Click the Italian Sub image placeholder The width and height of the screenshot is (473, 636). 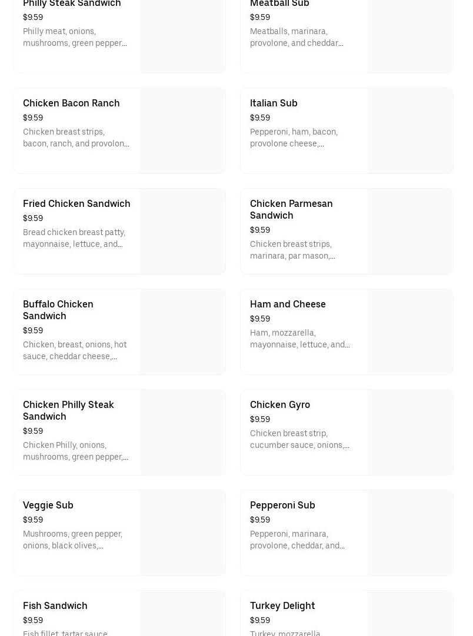point(411,130)
